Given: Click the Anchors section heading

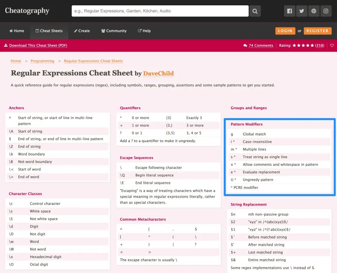Looking at the screenshot, I should (x=16, y=108).
